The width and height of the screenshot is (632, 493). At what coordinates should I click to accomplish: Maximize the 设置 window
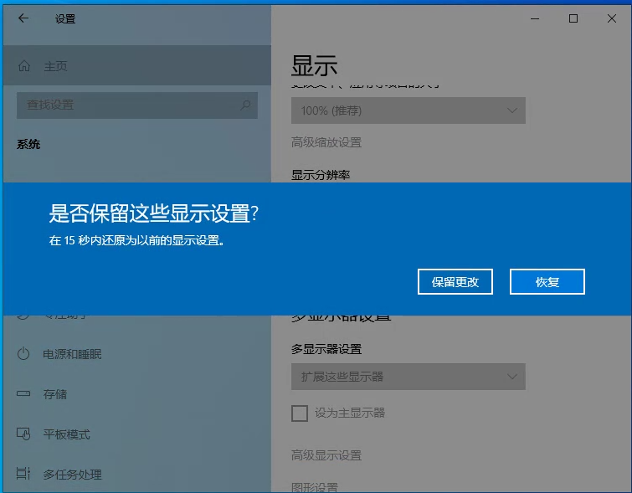(573, 18)
